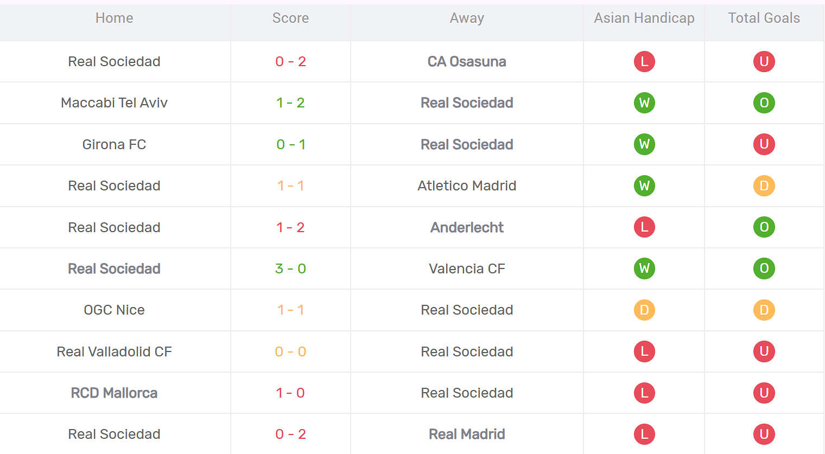Click the green W badge in Maccabi Tel Aviv row
825x454 pixels.
click(644, 103)
